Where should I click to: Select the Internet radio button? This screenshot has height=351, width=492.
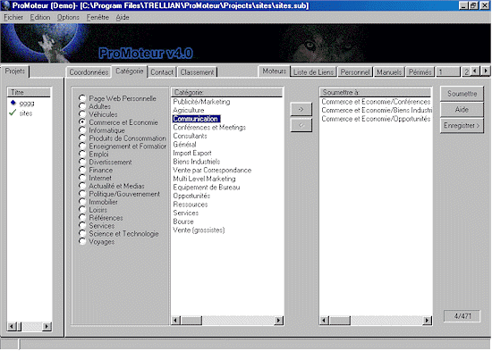82,178
